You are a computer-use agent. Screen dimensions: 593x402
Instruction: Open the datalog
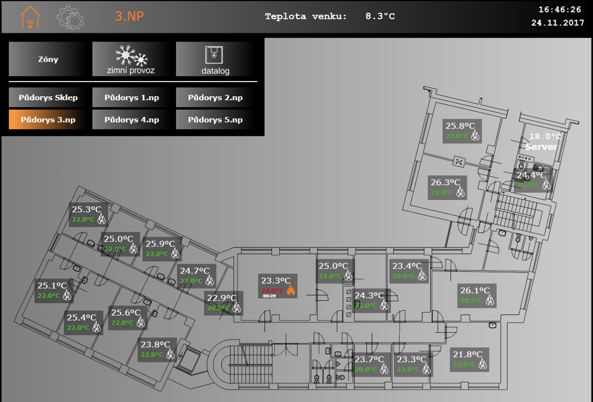215,59
